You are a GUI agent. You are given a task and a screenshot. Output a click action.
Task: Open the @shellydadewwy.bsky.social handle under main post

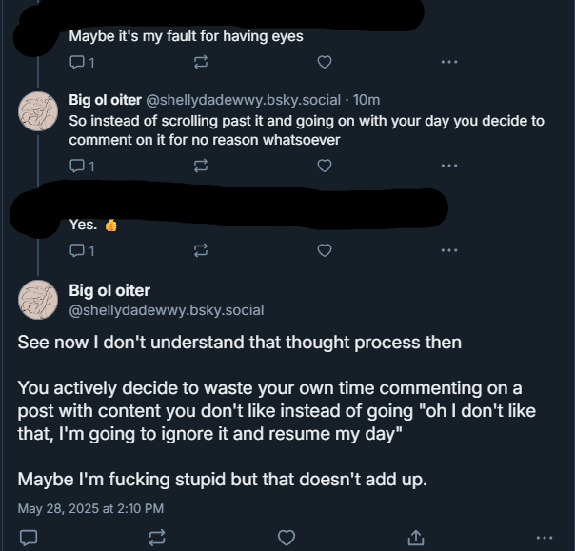[x=166, y=309]
